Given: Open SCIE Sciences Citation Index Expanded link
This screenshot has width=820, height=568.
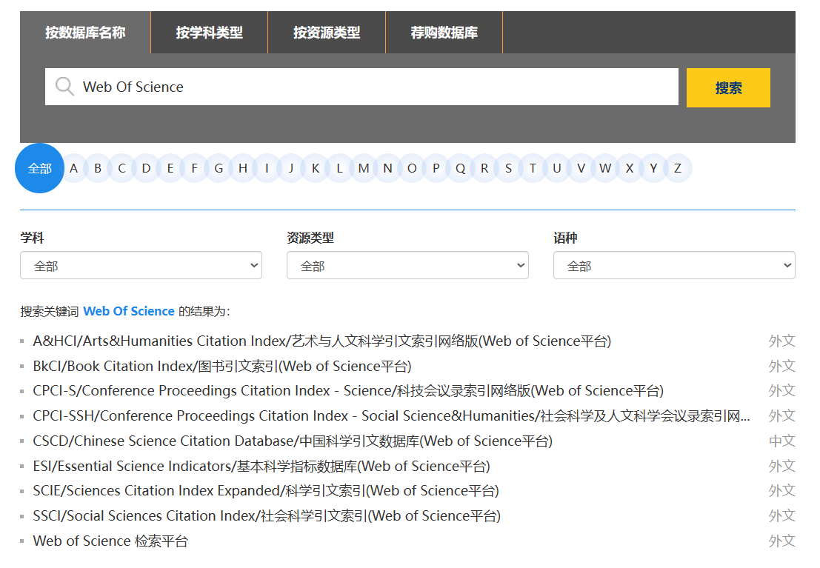Looking at the screenshot, I should point(266,490).
